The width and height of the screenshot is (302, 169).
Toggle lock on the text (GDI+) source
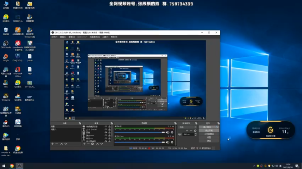tap(109, 130)
